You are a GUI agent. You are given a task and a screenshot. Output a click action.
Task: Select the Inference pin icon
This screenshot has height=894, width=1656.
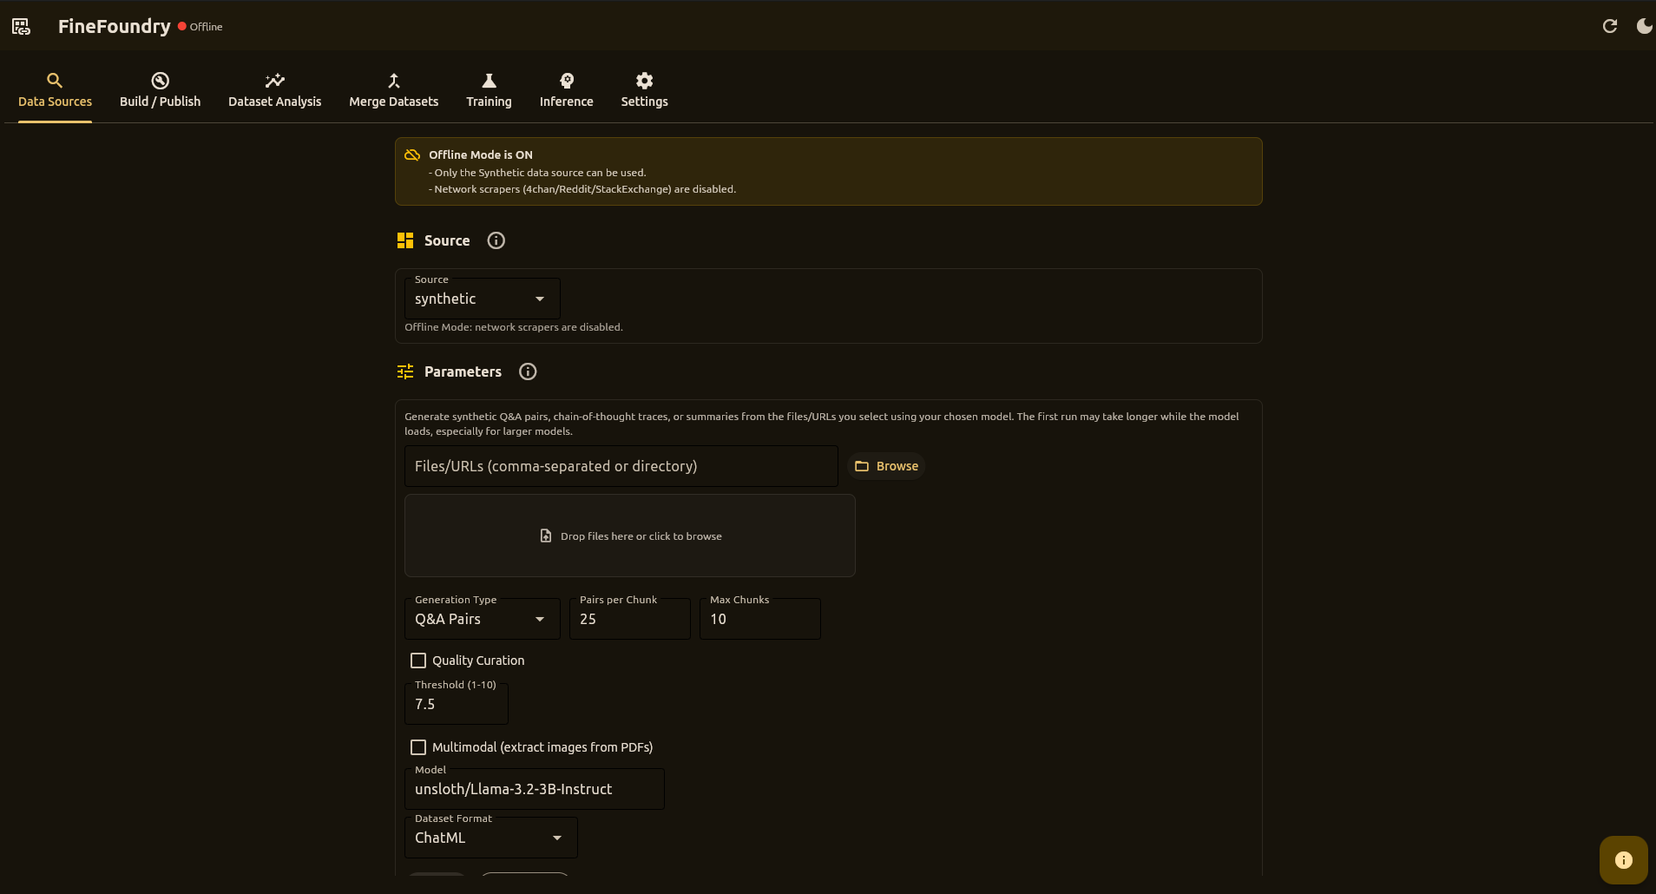565,79
